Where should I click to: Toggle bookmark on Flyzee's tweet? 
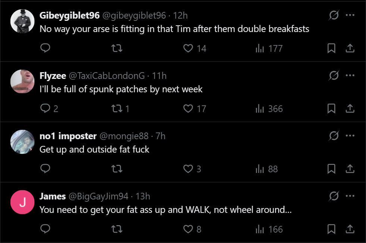(x=331, y=108)
